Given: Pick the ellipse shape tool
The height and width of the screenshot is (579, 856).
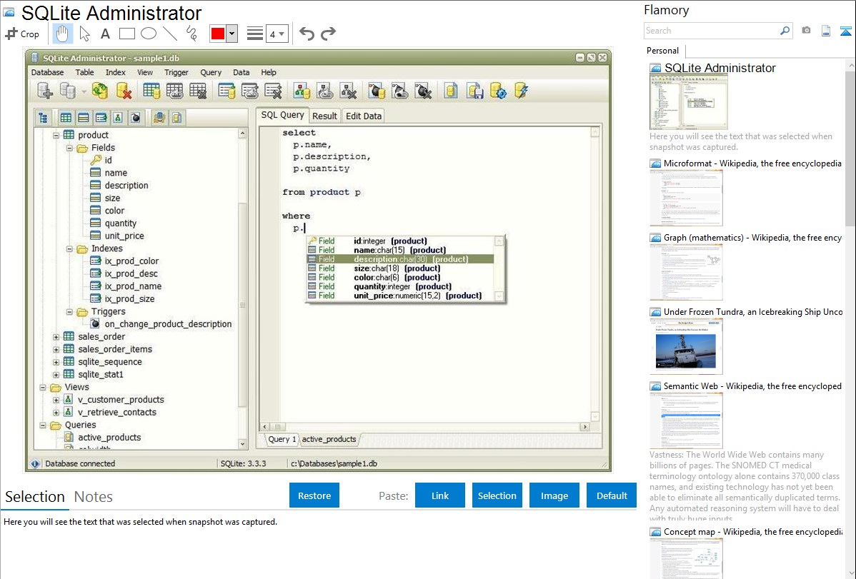Looking at the screenshot, I should point(149,34).
